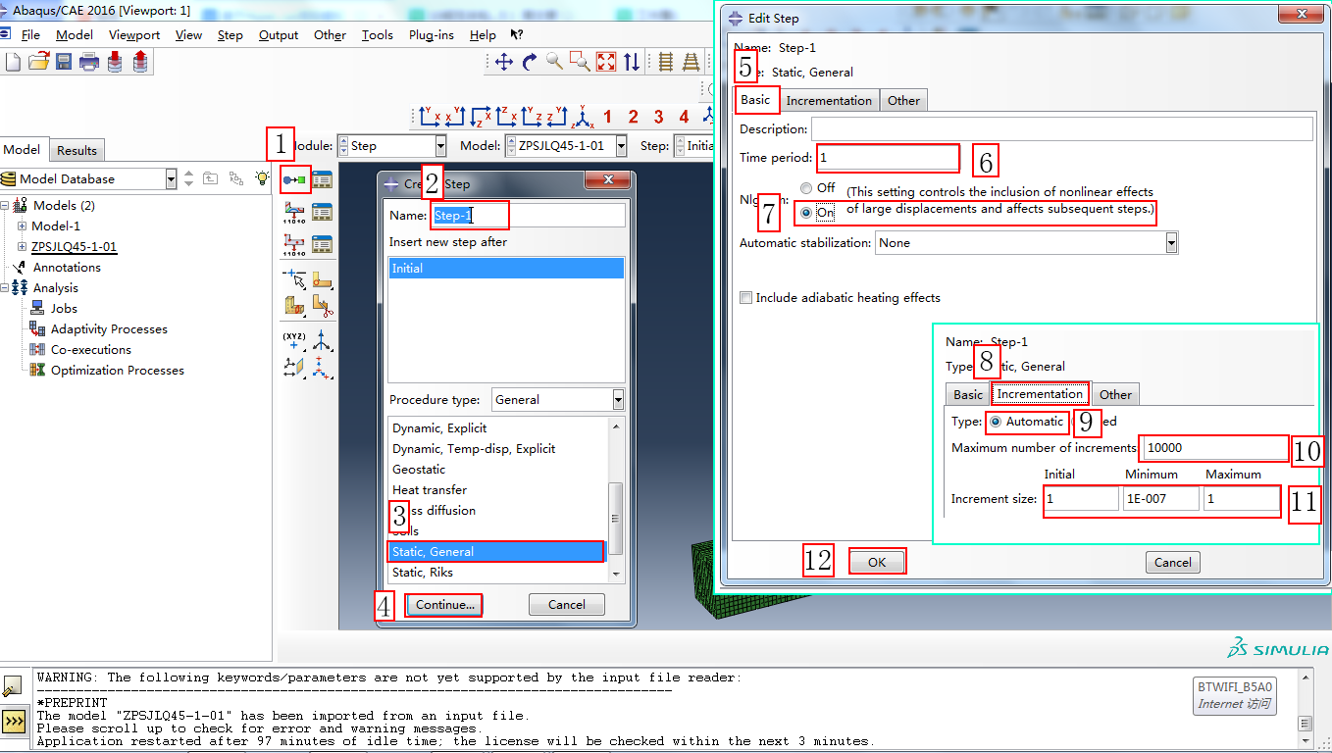
Task: Click the light bulb icon in model tree
Action: pos(262,178)
